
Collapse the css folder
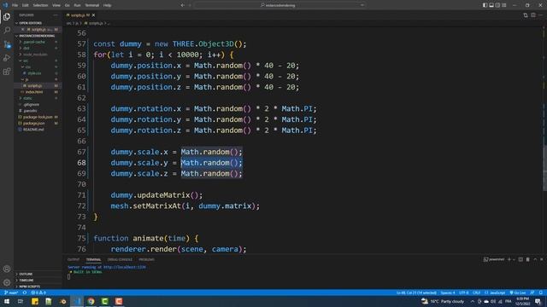point(27,67)
